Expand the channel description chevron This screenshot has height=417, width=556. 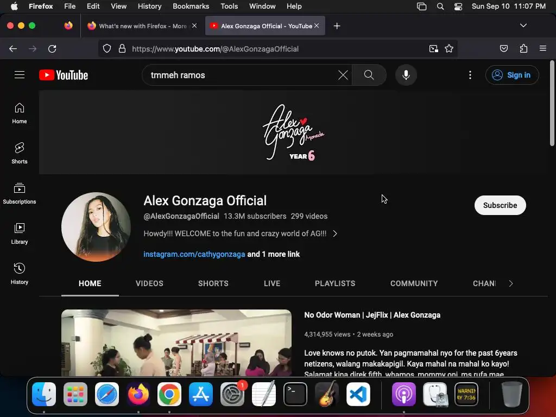(x=335, y=233)
